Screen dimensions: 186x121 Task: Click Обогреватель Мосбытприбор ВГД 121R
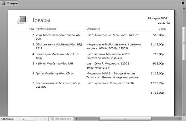point(59,46)
